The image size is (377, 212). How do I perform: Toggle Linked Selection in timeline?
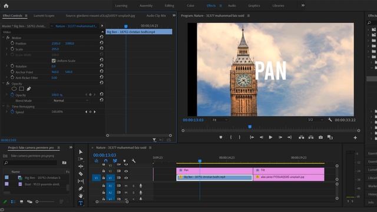115,161
